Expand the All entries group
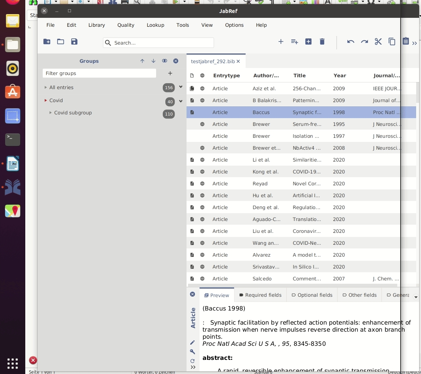This screenshot has height=374, width=421. click(46, 88)
